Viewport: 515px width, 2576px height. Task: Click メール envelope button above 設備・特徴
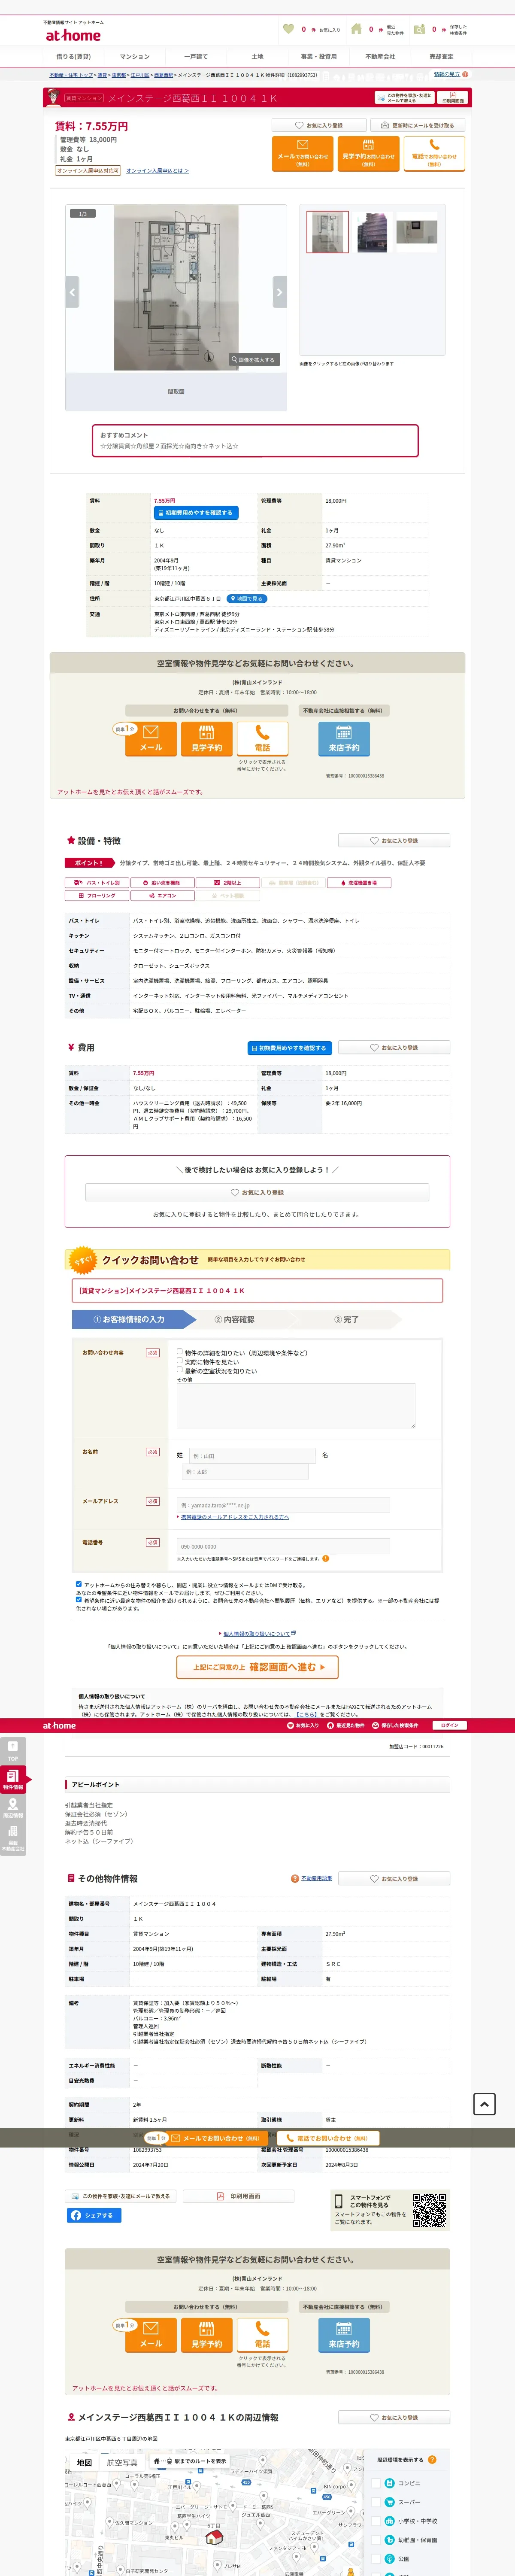tap(151, 738)
